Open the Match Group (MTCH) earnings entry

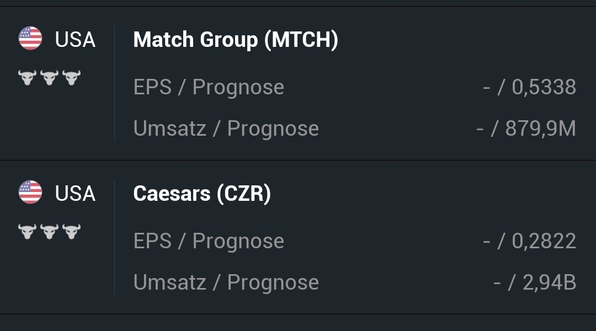point(236,40)
